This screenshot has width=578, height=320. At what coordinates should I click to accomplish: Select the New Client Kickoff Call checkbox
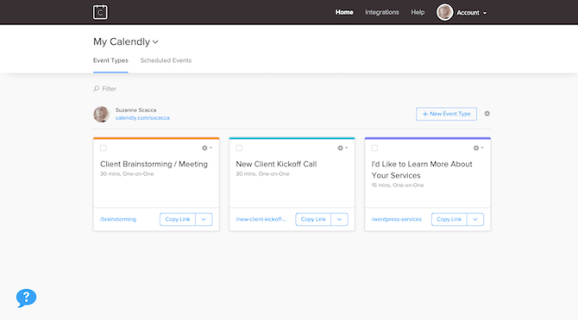coord(239,147)
